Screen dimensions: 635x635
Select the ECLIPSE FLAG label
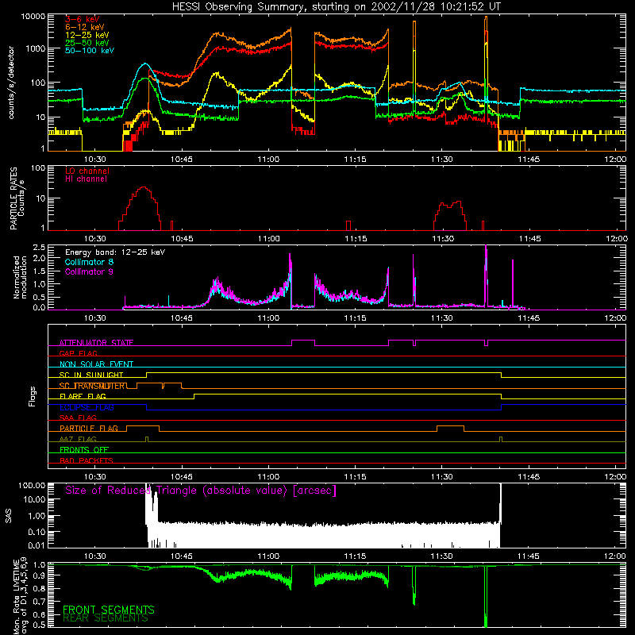(87, 407)
